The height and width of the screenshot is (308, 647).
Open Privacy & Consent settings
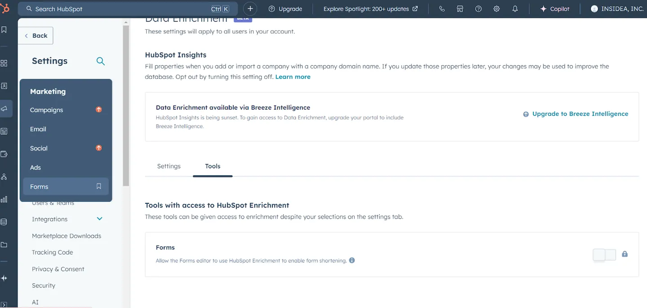[58, 269]
